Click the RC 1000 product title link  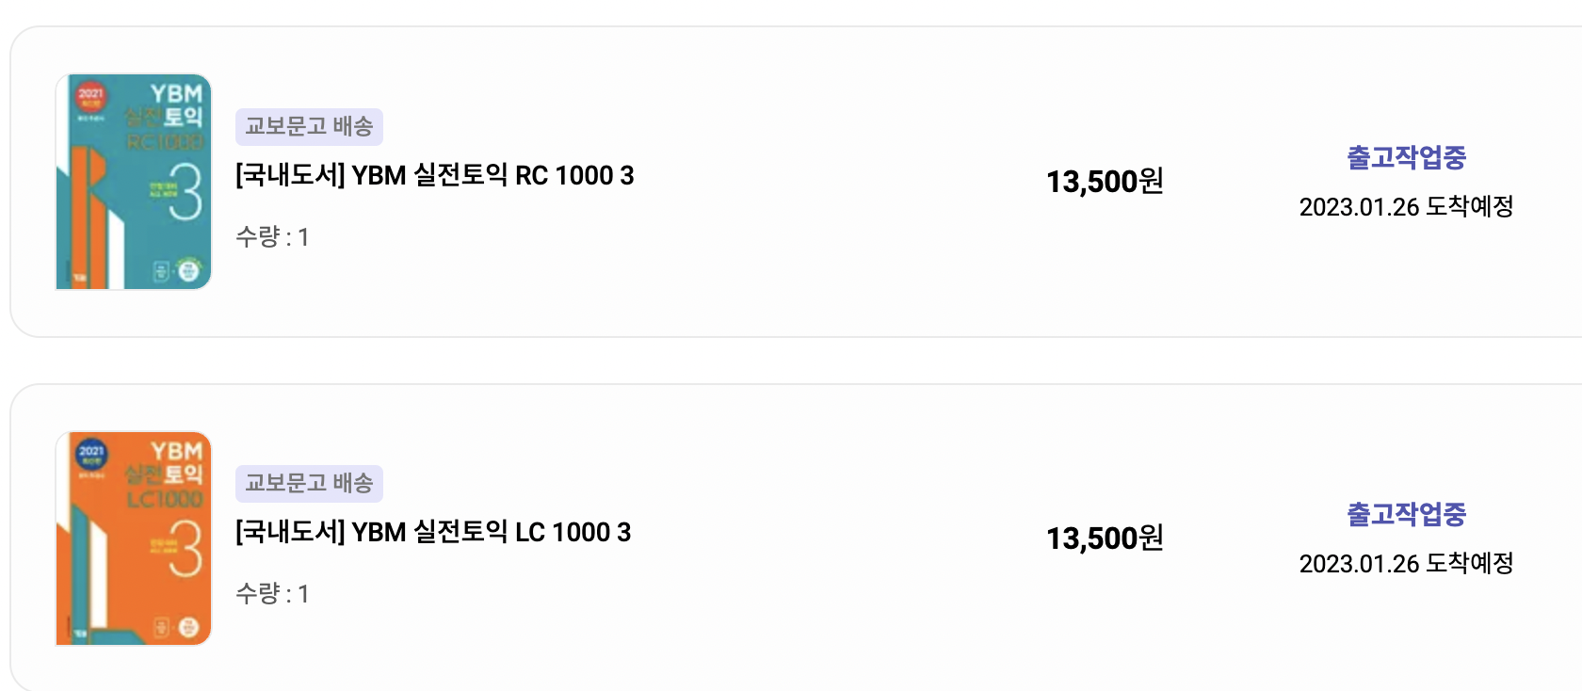(x=432, y=176)
